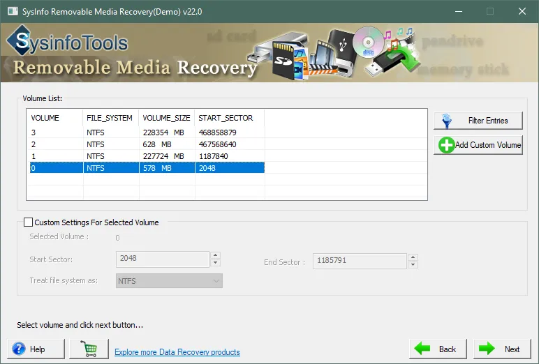This screenshot has height=364, width=539.
Task: Click the Add Custom Volume button
Action: [x=478, y=145]
